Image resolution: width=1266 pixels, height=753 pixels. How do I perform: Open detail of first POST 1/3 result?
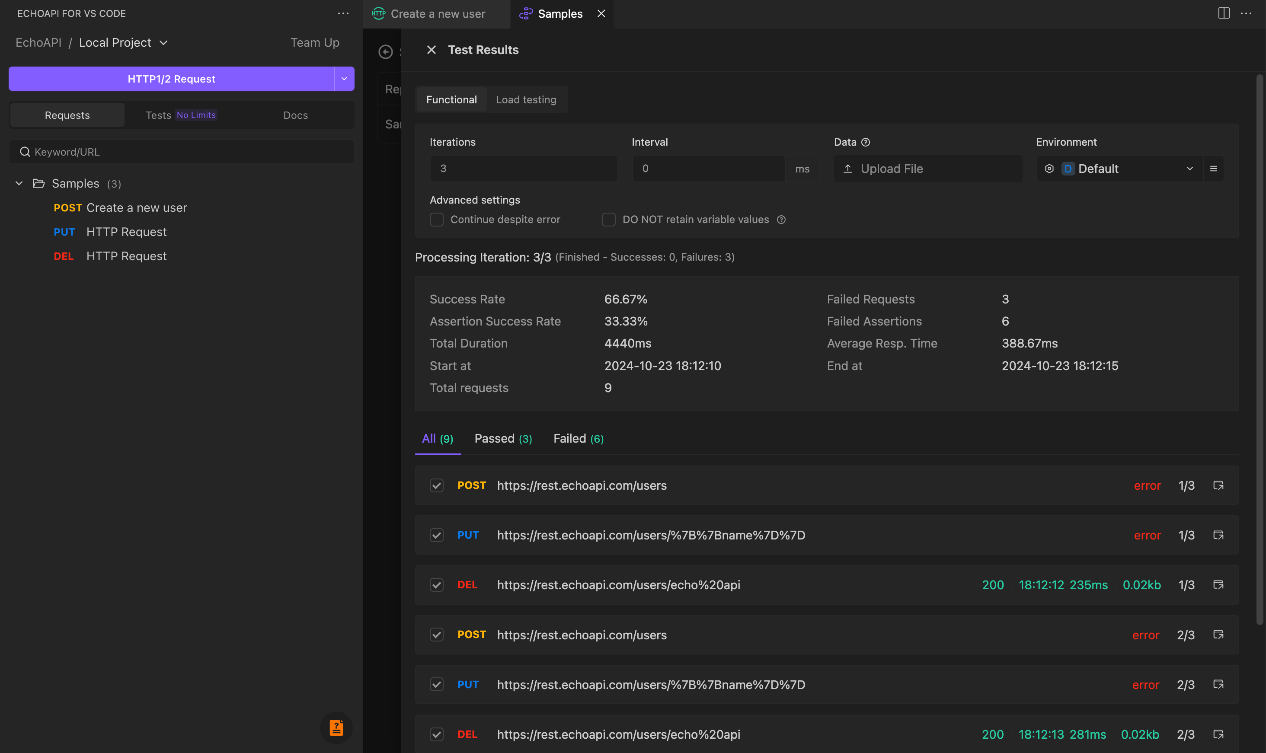pyautogui.click(x=1218, y=485)
